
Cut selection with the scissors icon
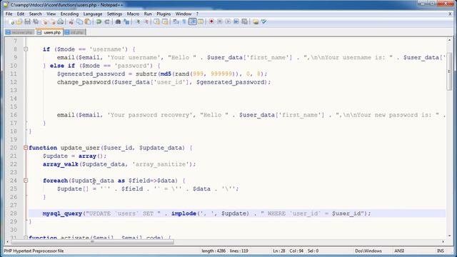coord(71,22)
